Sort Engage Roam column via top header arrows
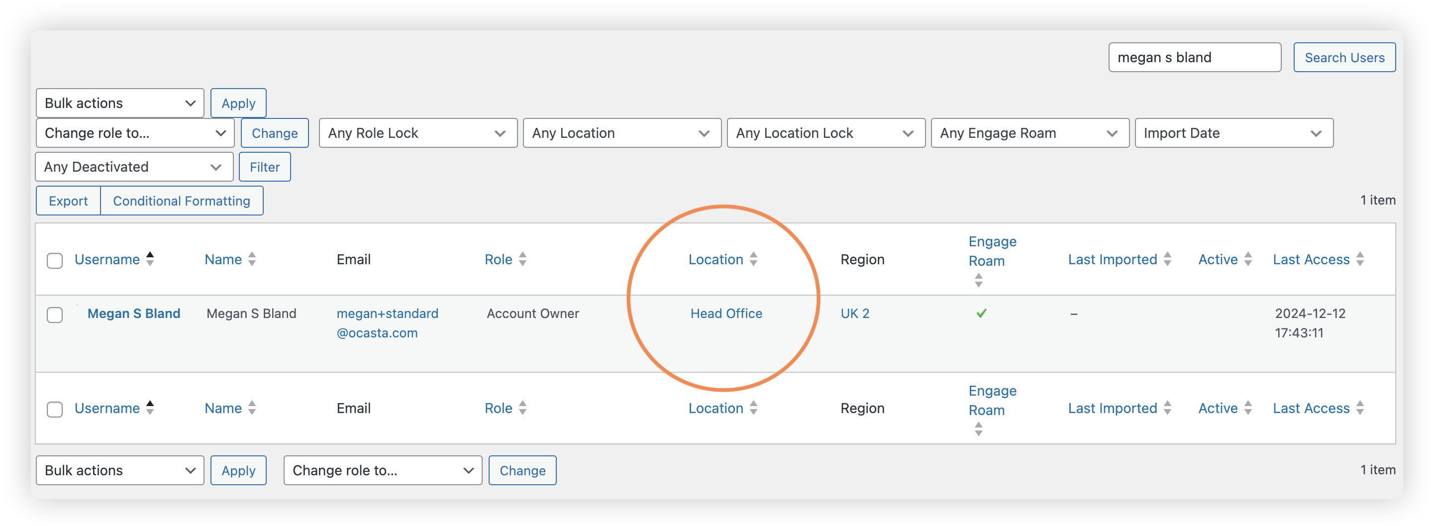The width and height of the screenshot is (1434, 530). pos(979,280)
